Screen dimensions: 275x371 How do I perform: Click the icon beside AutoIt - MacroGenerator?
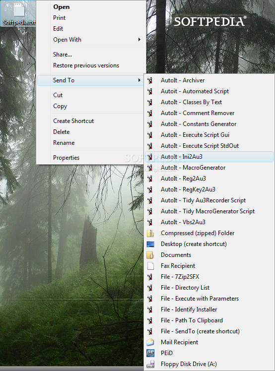pos(150,168)
